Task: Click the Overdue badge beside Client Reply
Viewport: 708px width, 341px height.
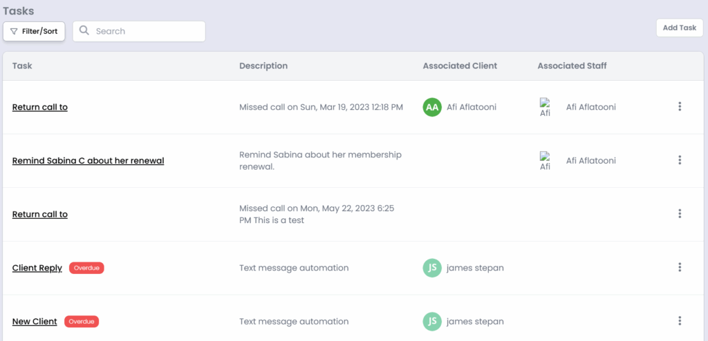Action: click(86, 268)
